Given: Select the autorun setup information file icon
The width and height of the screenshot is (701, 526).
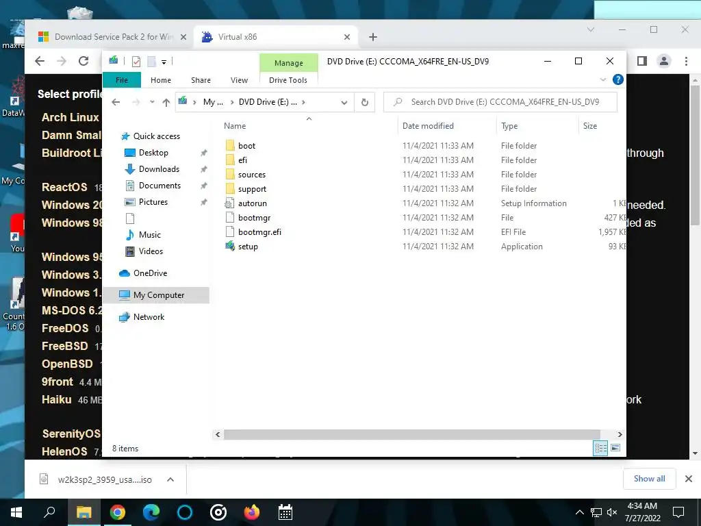Looking at the screenshot, I should point(230,203).
